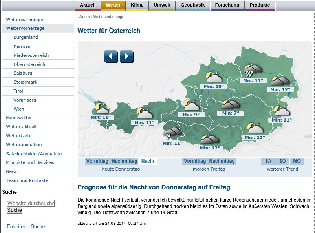Open the Oberösterreich forecast link
The image size is (315, 233).
29,64
